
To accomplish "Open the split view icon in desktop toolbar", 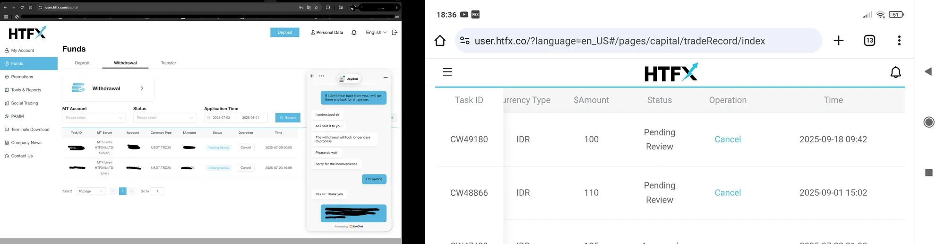I will click(341, 8).
